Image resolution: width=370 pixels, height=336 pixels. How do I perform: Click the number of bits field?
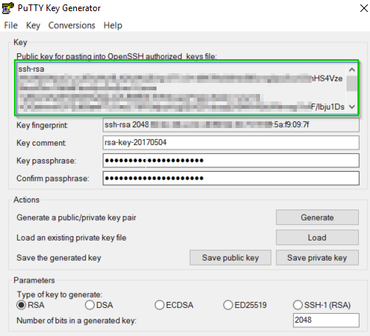coord(326,320)
